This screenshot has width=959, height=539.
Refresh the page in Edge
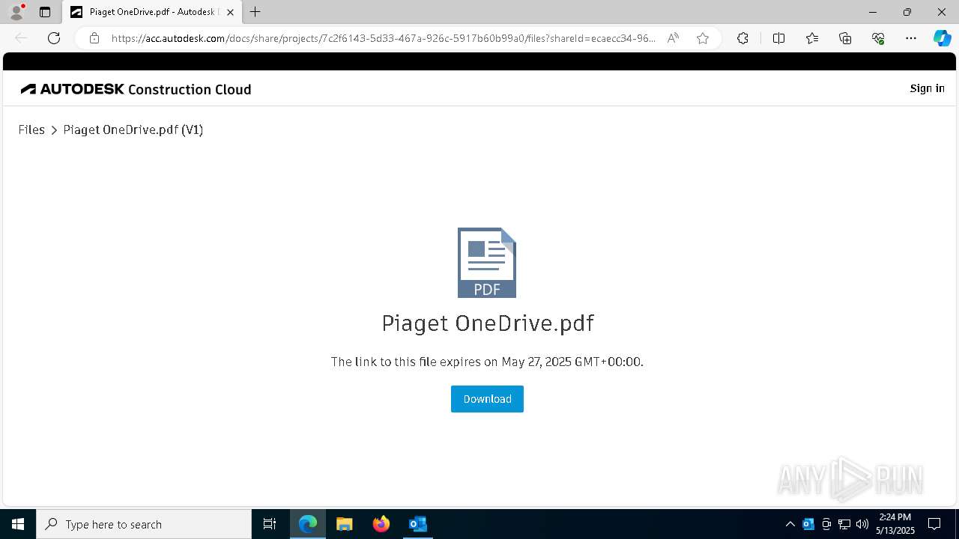point(54,38)
